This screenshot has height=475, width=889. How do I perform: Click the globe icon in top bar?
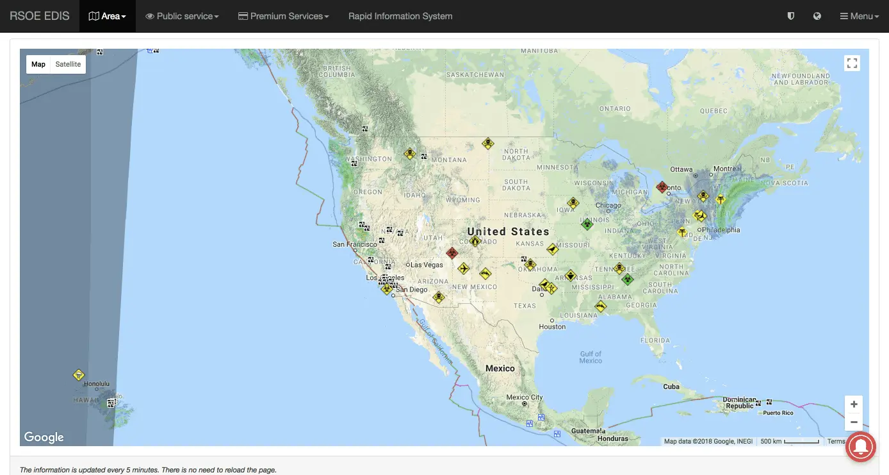817,16
